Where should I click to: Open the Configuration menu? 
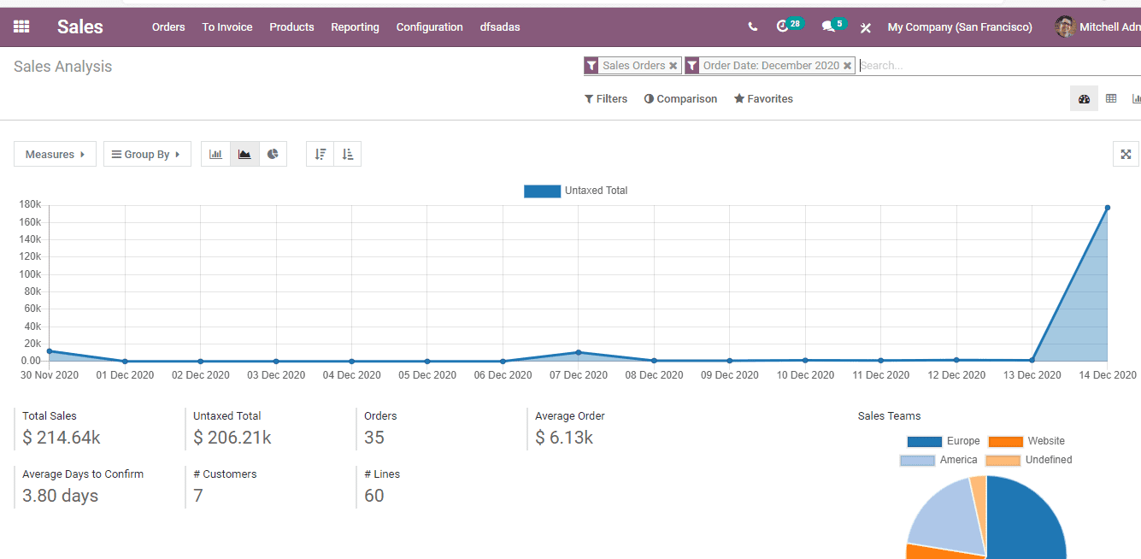(x=430, y=27)
